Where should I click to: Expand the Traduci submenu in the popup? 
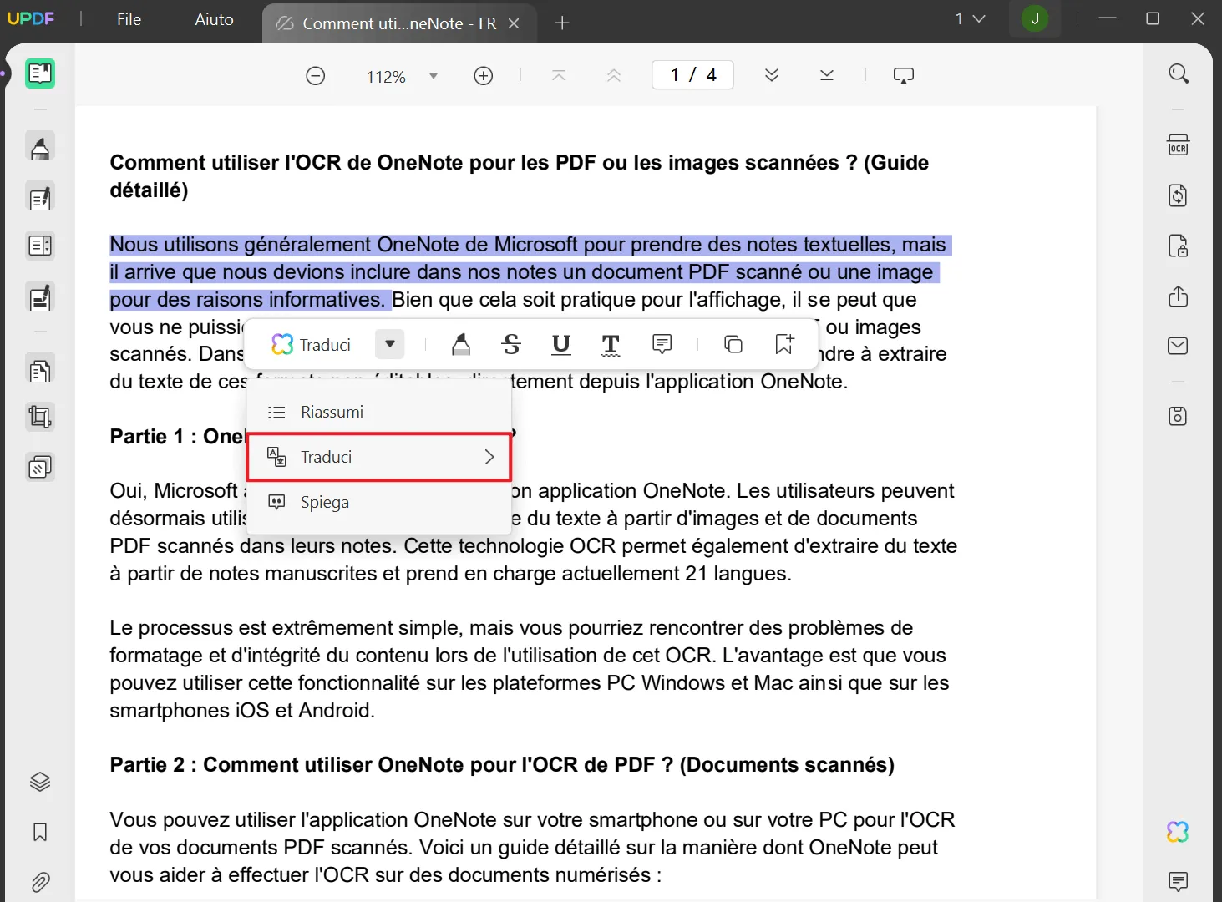pos(379,457)
